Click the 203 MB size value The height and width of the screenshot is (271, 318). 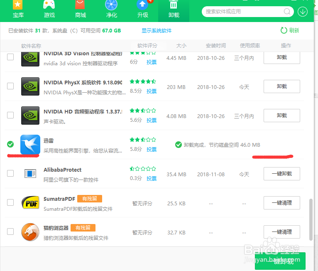[x=176, y=87]
